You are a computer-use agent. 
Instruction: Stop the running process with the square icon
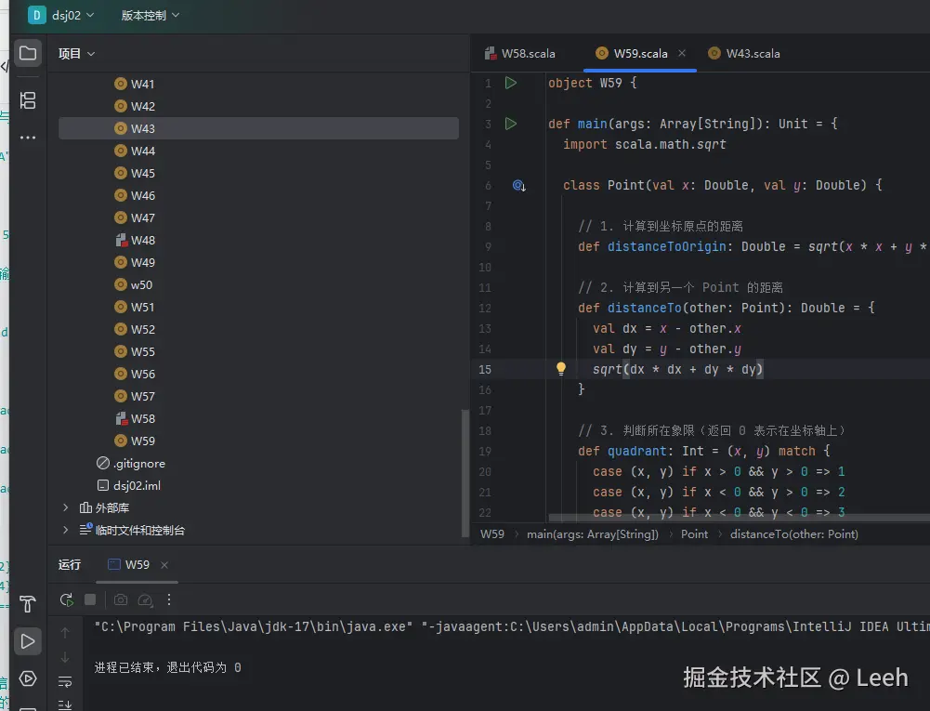coord(90,599)
